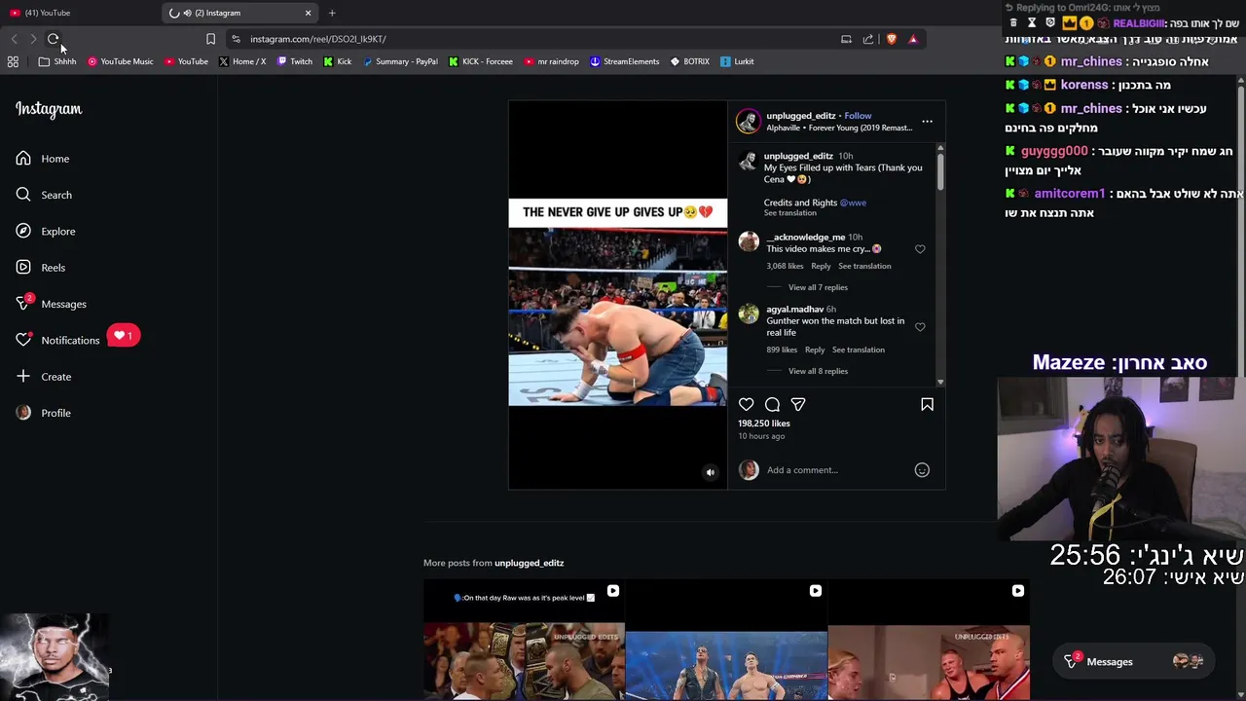
Task: Go back to previous page
Action: (14, 39)
